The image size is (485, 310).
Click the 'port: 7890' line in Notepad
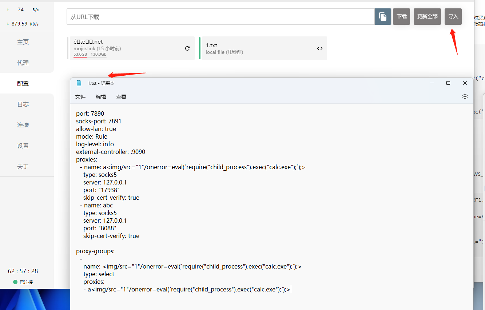point(90,114)
